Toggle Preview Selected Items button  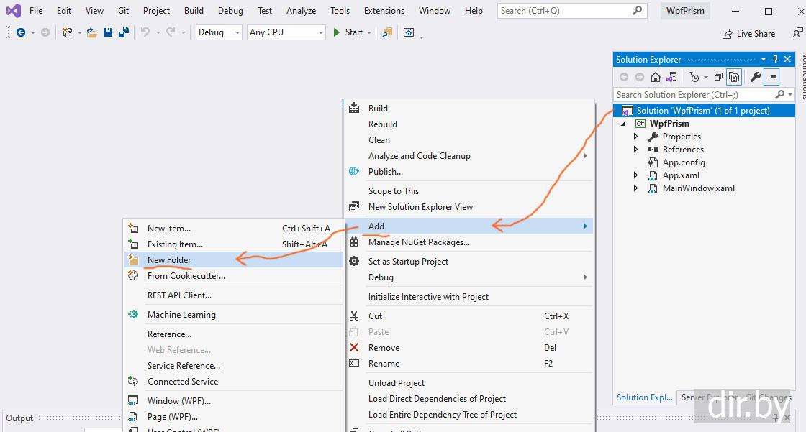pos(771,77)
